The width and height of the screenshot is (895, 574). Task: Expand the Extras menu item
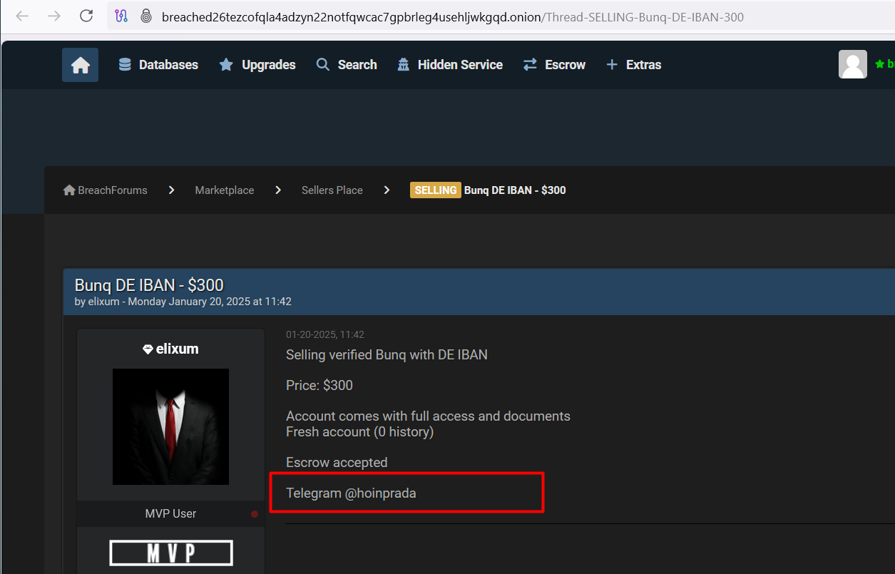(x=633, y=65)
